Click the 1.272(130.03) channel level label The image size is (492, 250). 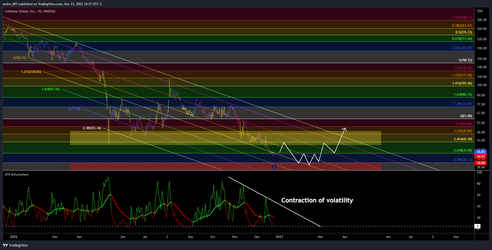(31, 72)
